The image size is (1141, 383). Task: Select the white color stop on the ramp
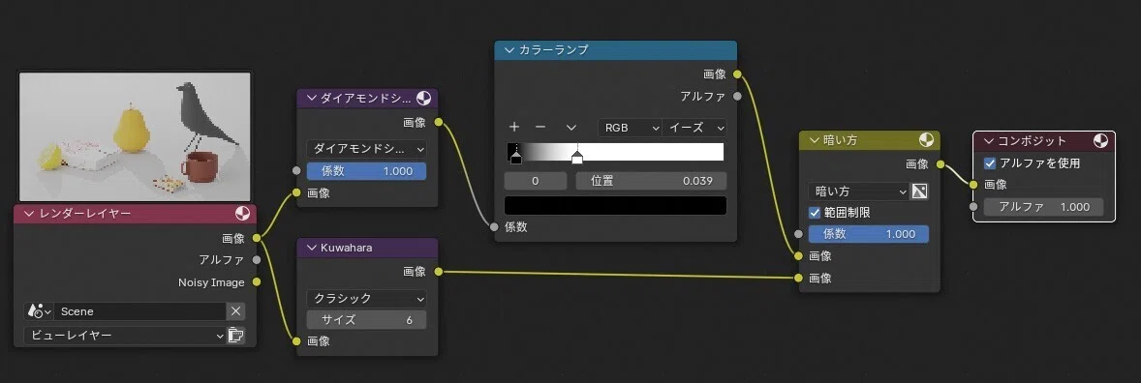[x=577, y=157]
